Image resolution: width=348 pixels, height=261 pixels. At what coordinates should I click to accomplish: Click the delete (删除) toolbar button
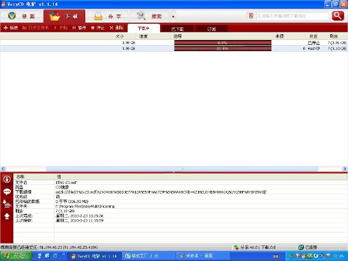click(117, 28)
